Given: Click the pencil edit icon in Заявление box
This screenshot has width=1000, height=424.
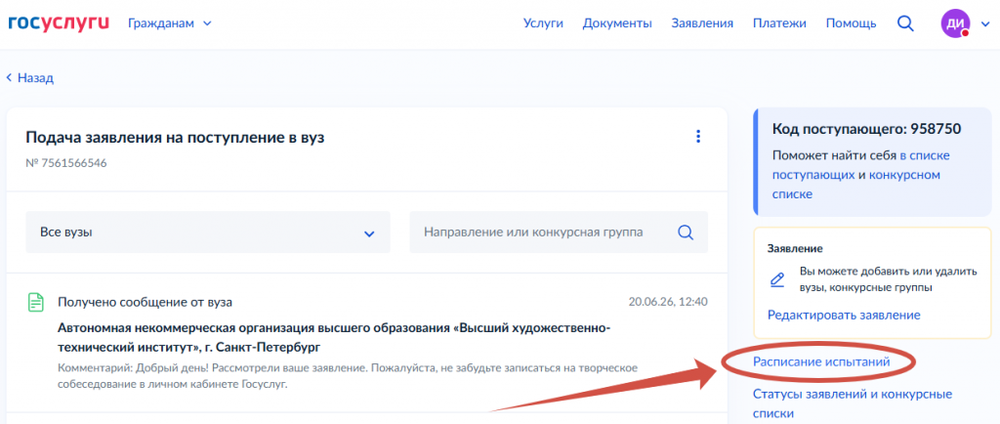Looking at the screenshot, I should (776, 279).
